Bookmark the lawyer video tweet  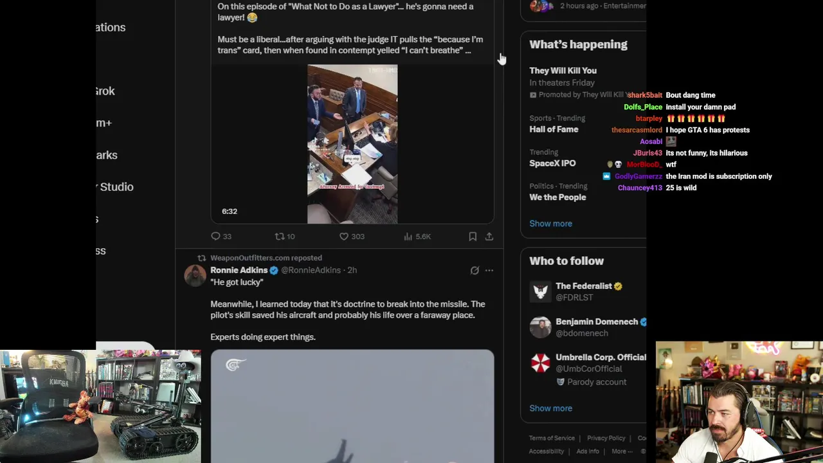(473, 237)
